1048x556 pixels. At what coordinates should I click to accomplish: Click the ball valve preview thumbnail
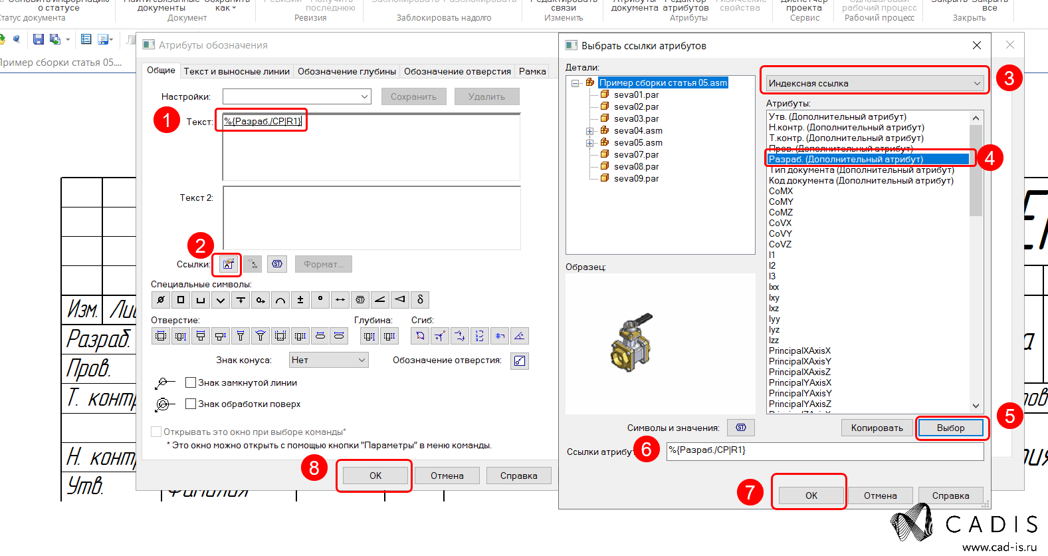(x=631, y=343)
